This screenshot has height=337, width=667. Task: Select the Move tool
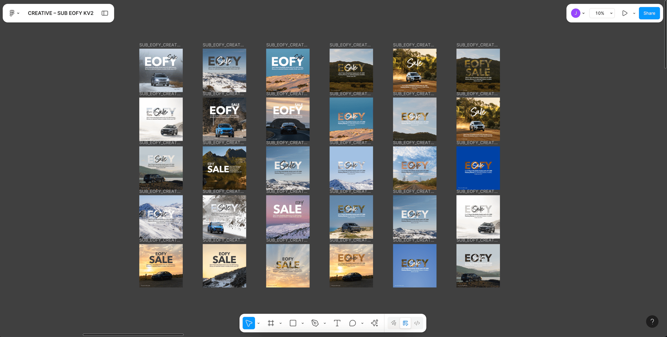249,323
